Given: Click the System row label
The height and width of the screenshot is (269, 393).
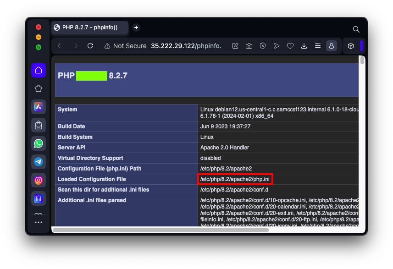Looking at the screenshot, I should point(67,110).
